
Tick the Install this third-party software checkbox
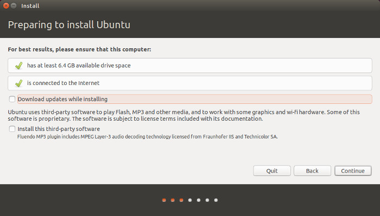12,129
